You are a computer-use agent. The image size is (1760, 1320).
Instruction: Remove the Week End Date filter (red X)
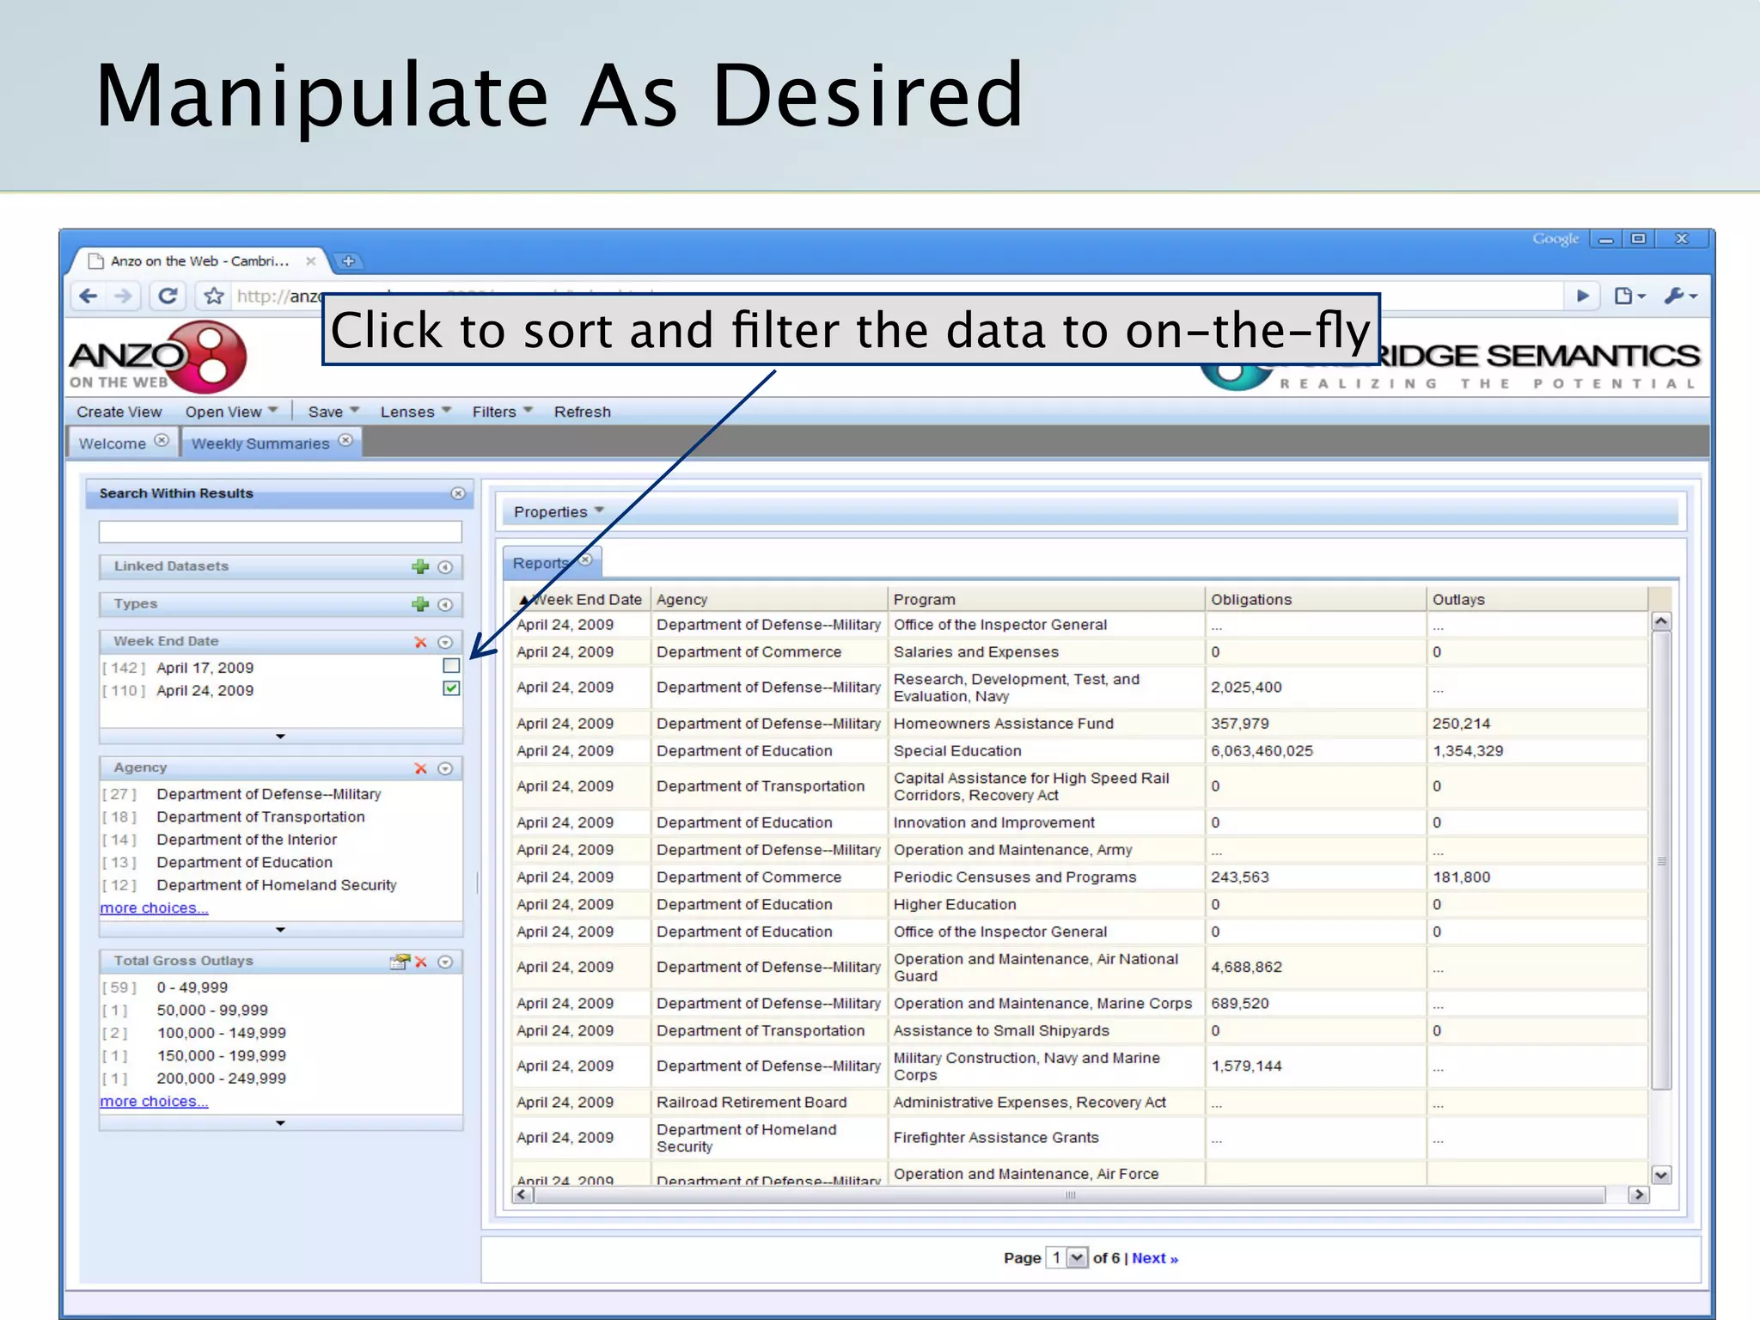click(x=420, y=642)
